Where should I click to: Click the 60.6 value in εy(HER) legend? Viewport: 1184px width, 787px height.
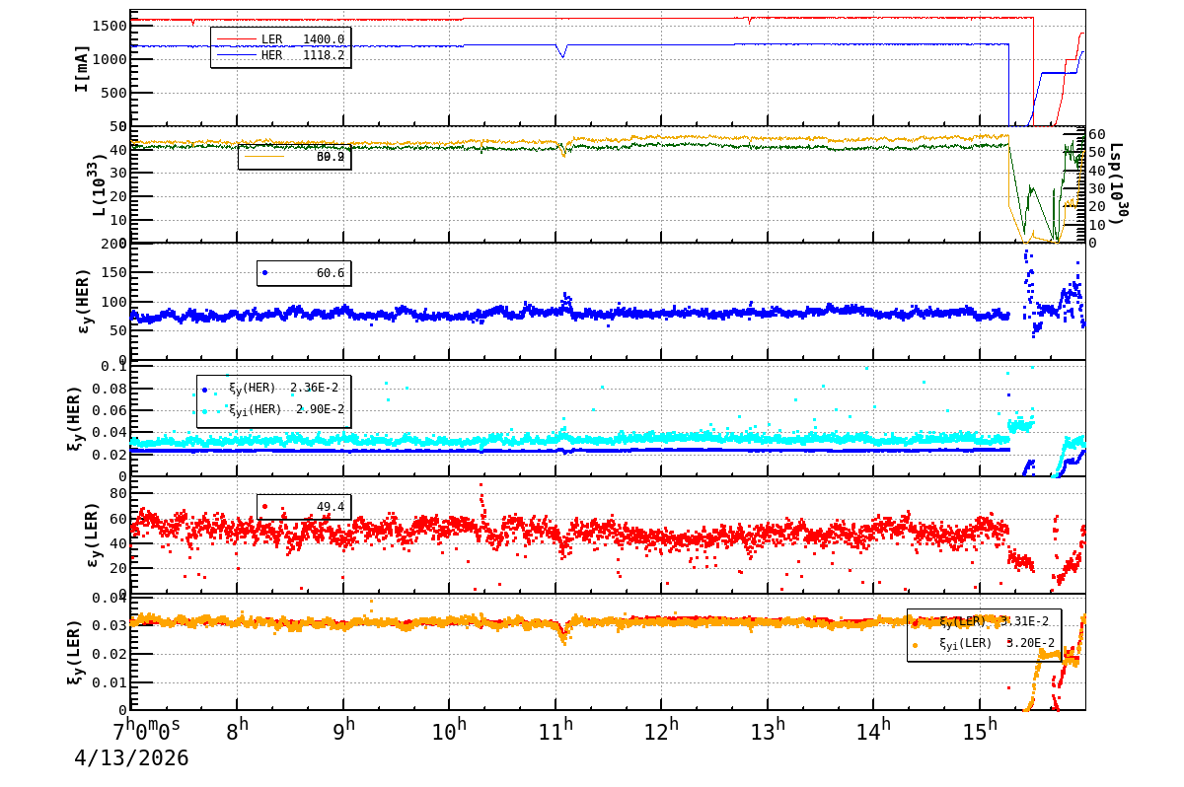[330, 273]
